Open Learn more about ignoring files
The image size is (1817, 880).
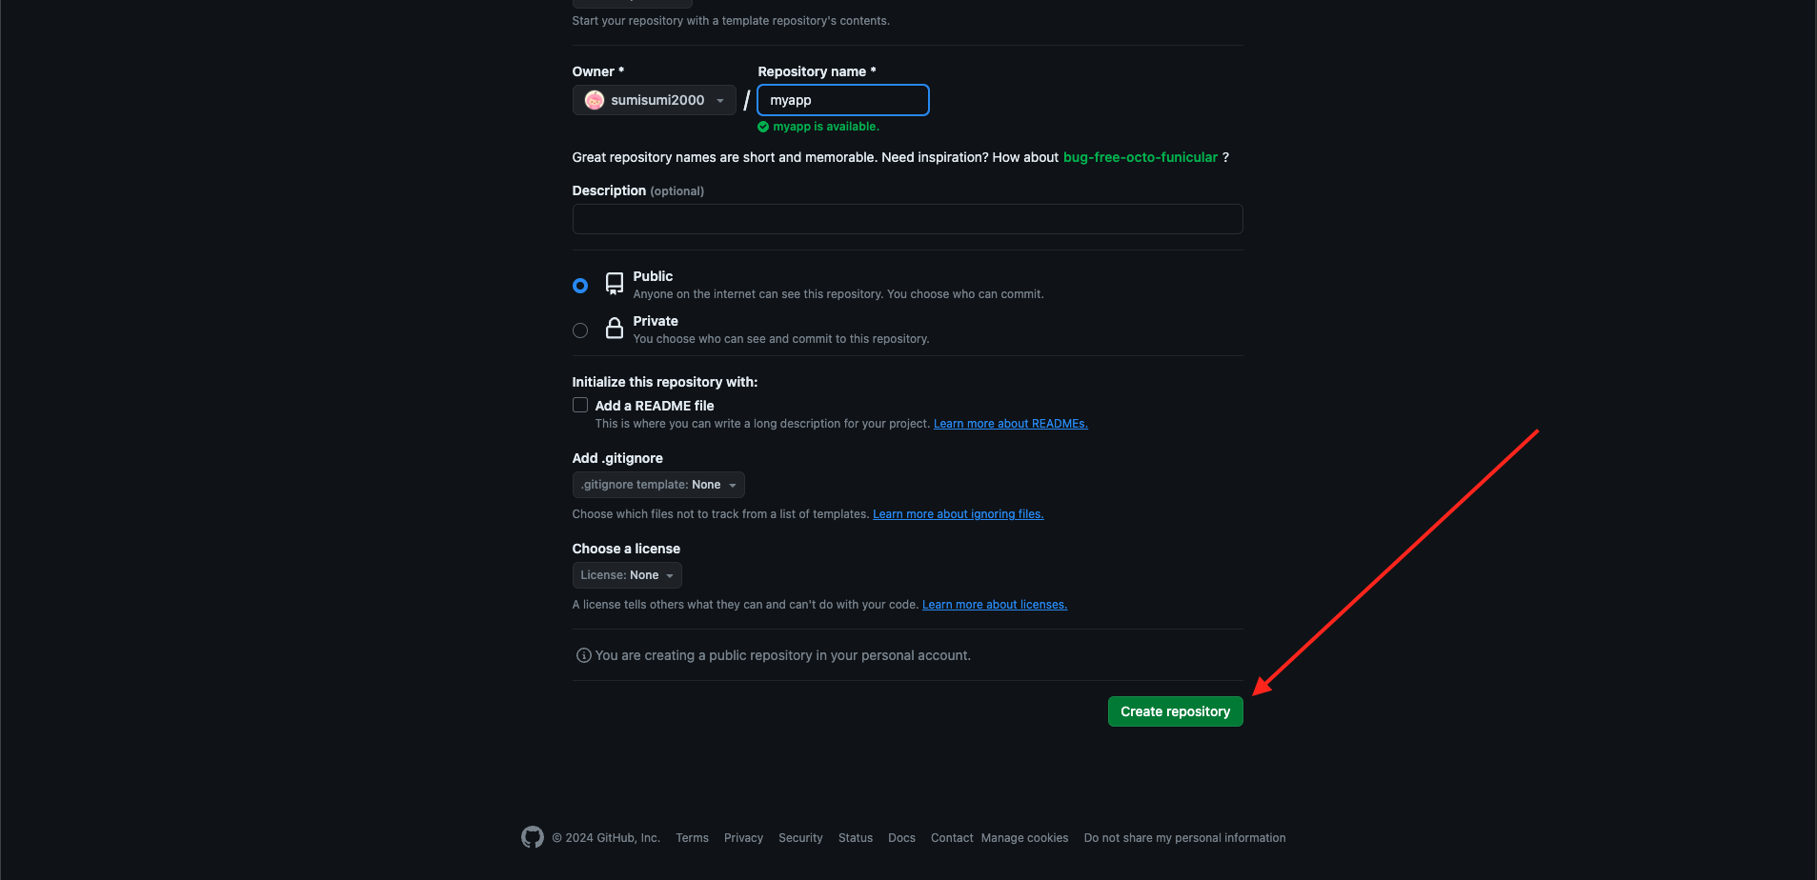tap(958, 513)
